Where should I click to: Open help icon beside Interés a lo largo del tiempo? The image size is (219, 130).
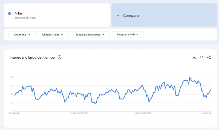point(59,57)
